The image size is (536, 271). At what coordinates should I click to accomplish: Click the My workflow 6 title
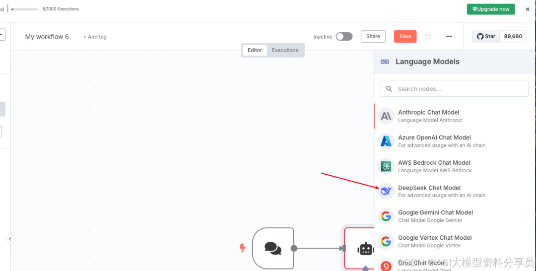pos(47,37)
